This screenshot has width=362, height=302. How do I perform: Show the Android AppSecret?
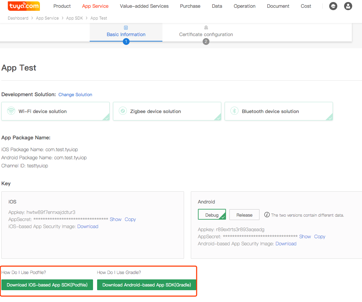(305, 237)
